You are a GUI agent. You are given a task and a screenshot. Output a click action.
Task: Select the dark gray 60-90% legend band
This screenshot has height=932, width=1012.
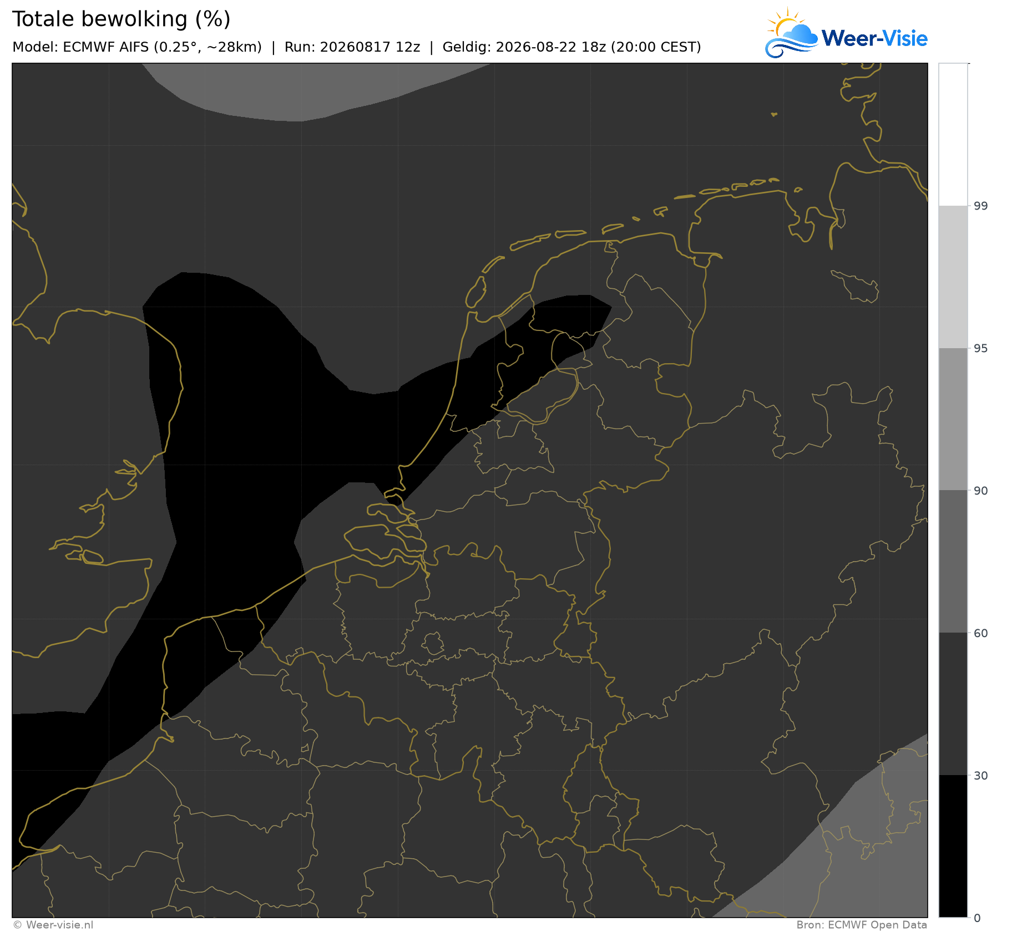(x=953, y=562)
